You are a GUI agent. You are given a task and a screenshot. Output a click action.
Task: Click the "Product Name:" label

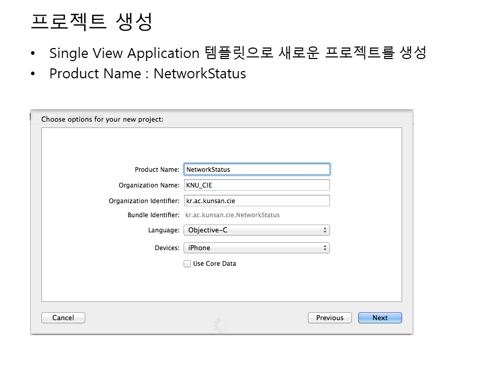157,170
